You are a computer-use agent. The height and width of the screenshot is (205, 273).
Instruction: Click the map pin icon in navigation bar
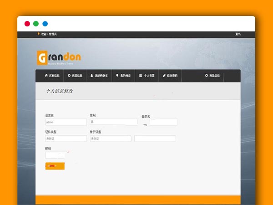coord(117,75)
